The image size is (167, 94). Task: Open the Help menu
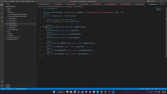[33, 1]
